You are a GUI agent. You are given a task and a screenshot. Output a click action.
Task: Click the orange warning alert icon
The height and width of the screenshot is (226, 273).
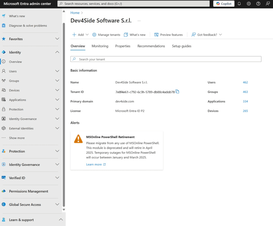click(78, 139)
